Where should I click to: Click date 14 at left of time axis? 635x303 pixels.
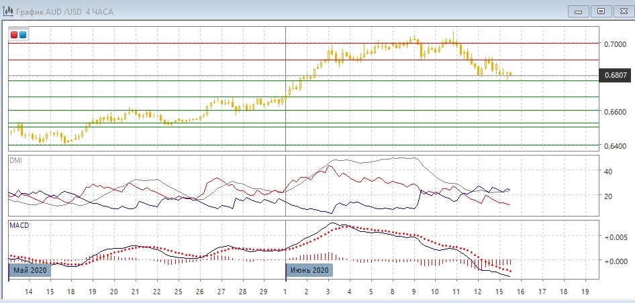pyautogui.click(x=29, y=292)
